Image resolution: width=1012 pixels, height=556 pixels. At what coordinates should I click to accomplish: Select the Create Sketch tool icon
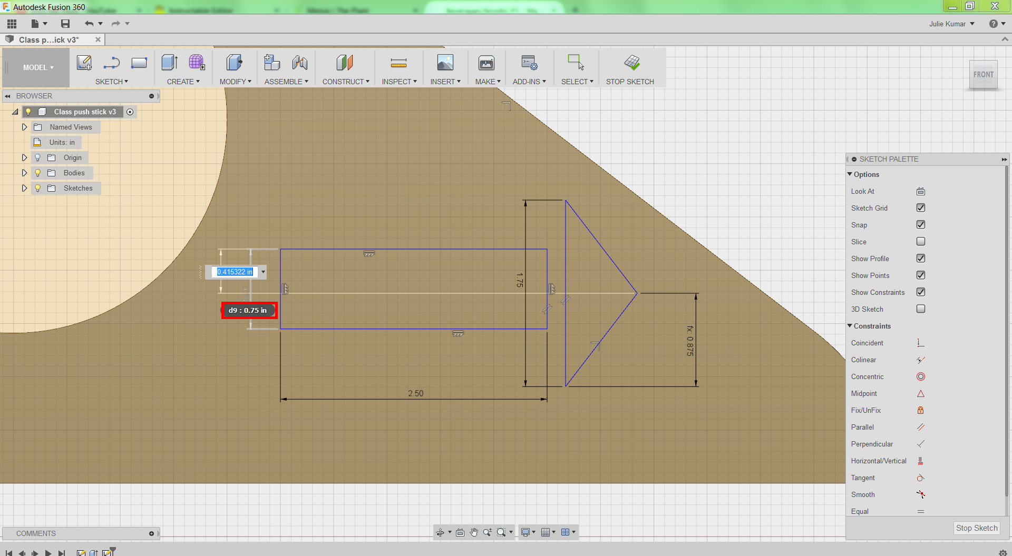(x=84, y=63)
